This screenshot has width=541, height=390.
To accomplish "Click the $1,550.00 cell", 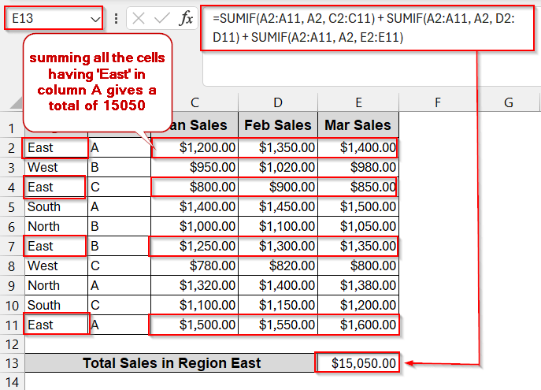I will 278,325.
